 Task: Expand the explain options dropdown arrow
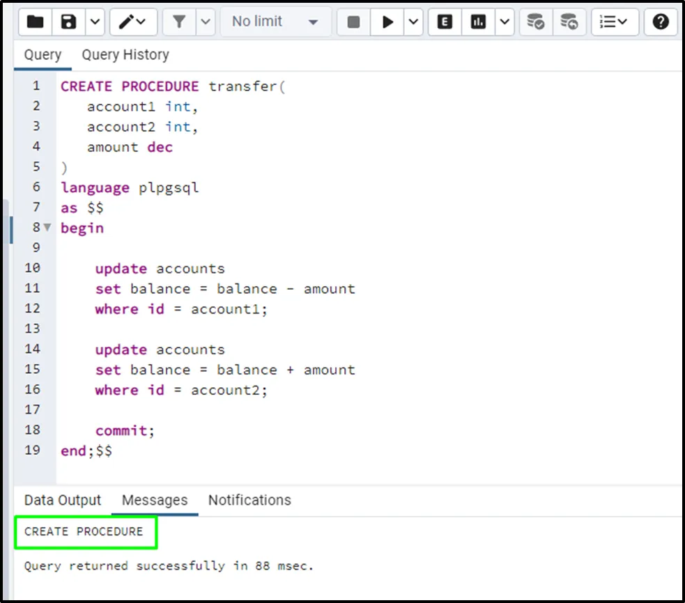[x=505, y=22]
